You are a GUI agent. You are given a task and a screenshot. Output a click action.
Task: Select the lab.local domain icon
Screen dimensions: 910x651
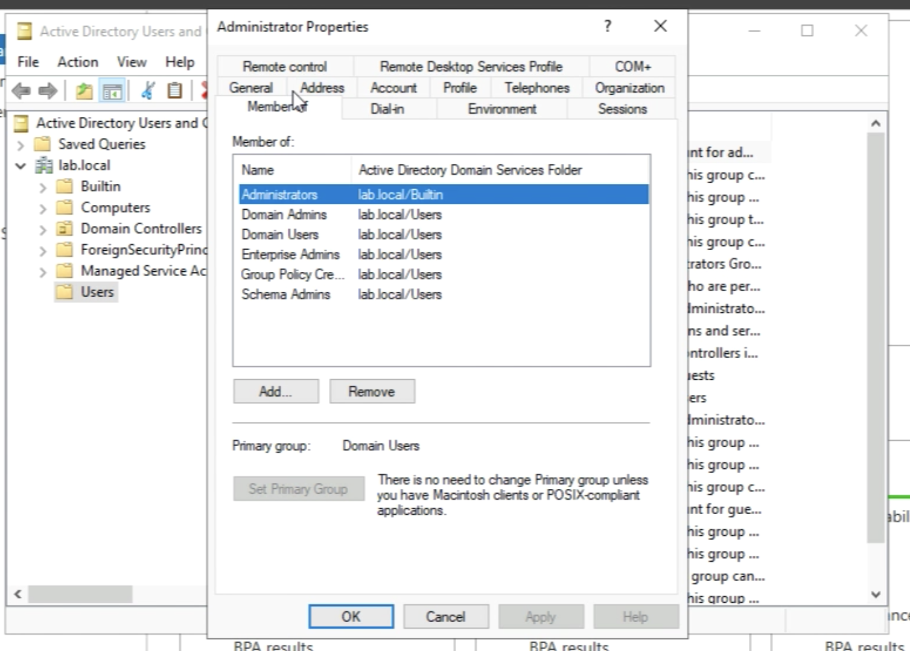click(x=43, y=165)
